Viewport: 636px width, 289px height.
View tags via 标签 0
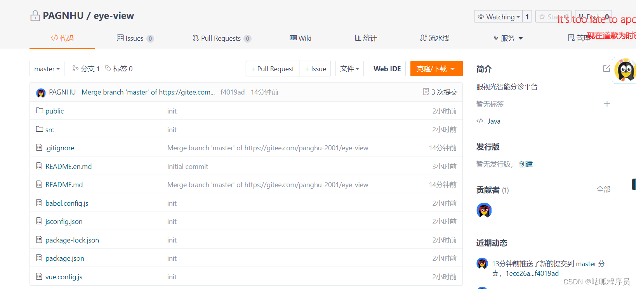pyautogui.click(x=119, y=69)
